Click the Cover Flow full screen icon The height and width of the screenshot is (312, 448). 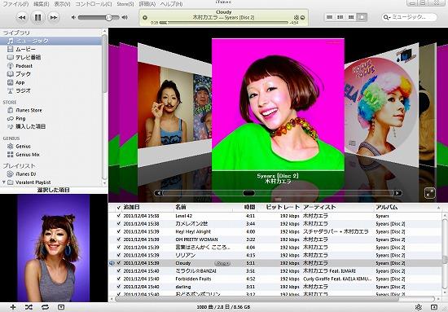(430, 193)
